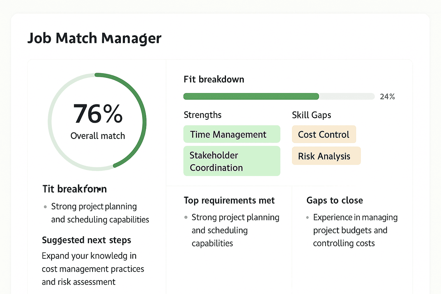Click the Strengths section heading

202,115
